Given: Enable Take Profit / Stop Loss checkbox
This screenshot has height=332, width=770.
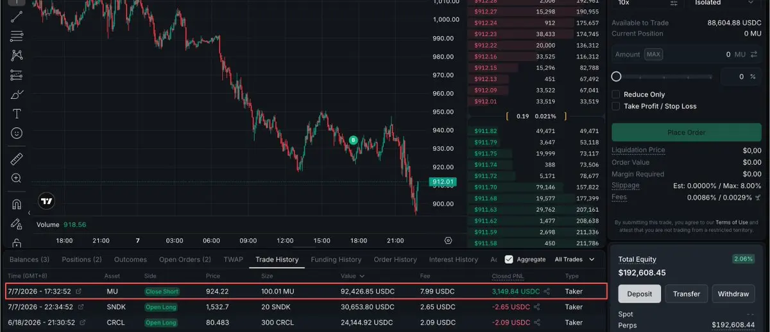Looking at the screenshot, I should pyautogui.click(x=616, y=106).
